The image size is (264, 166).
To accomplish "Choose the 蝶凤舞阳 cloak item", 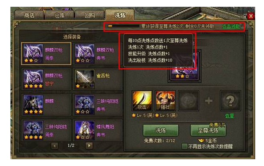I will (x=97, y=130).
